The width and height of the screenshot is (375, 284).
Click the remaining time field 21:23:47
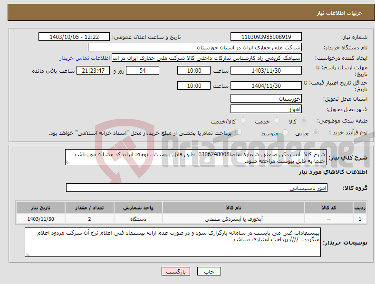93,70
